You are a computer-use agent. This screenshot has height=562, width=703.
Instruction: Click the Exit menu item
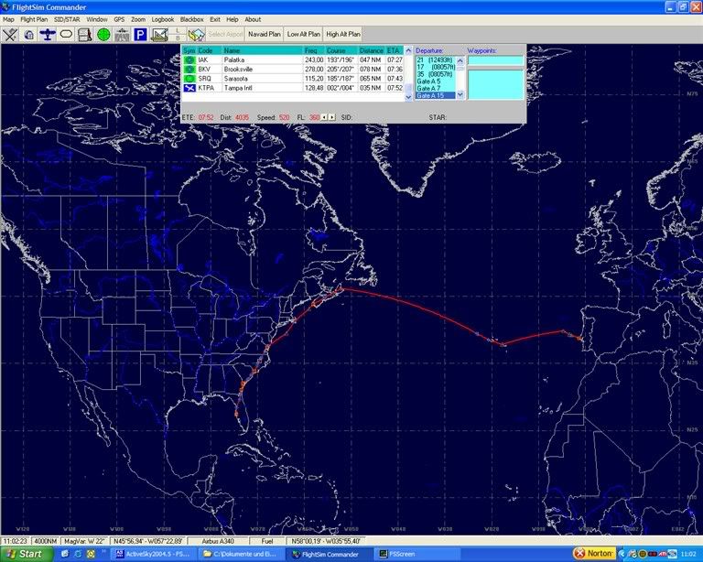pyautogui.click(x=215, y=19)
